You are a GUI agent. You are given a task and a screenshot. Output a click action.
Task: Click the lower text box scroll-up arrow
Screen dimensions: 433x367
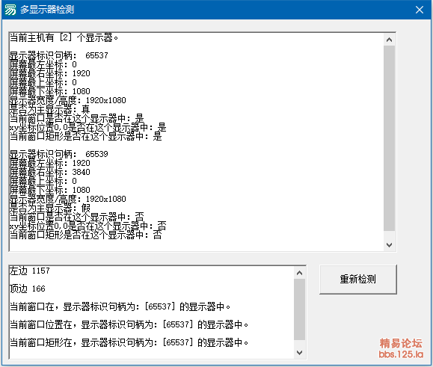(x=299, y=273)
